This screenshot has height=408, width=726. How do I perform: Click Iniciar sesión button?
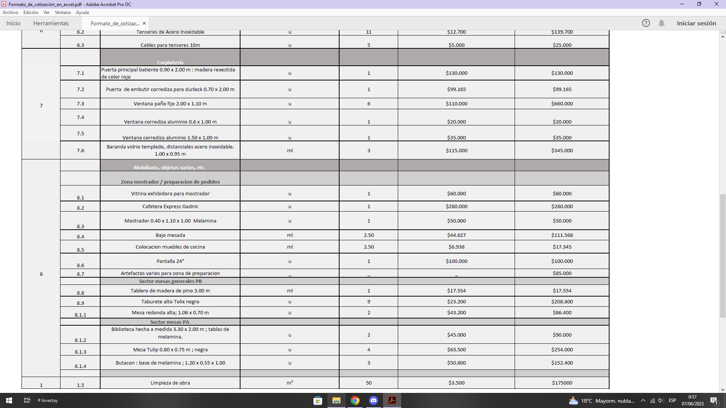[696, 23]
